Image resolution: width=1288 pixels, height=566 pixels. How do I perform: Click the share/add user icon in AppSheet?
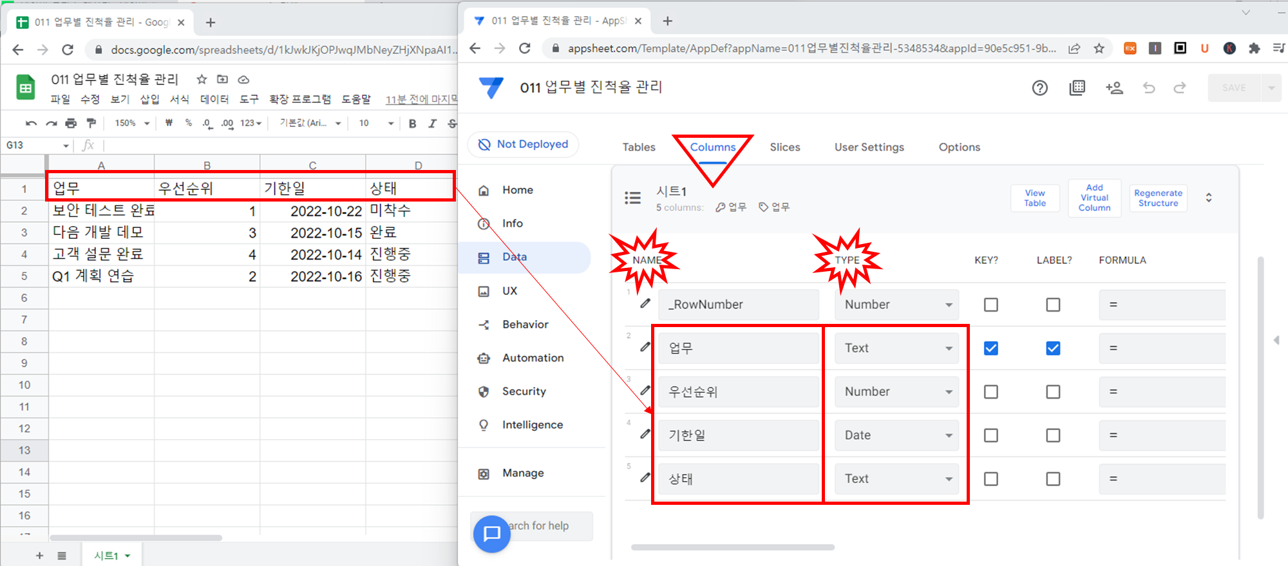tap(1114, 88)
